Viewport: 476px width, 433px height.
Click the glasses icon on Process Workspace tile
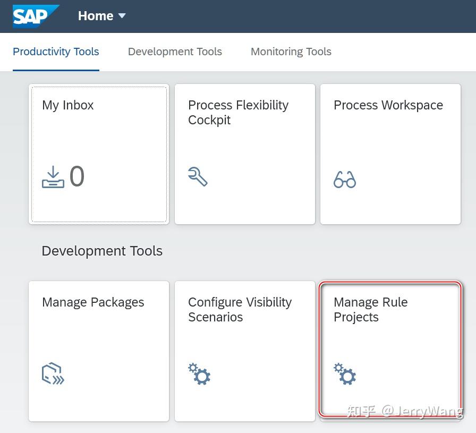(345, 179)
